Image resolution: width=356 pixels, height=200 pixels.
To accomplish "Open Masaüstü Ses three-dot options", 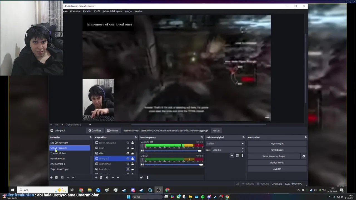I will point(142,146).
